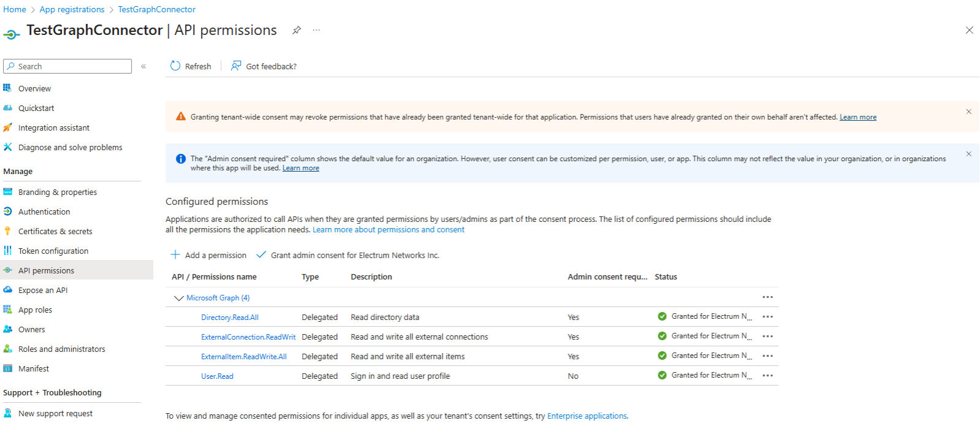Open the ExternalConnection.ReadWrite permission
Viewport: 980px width, 434px height.
248,337
